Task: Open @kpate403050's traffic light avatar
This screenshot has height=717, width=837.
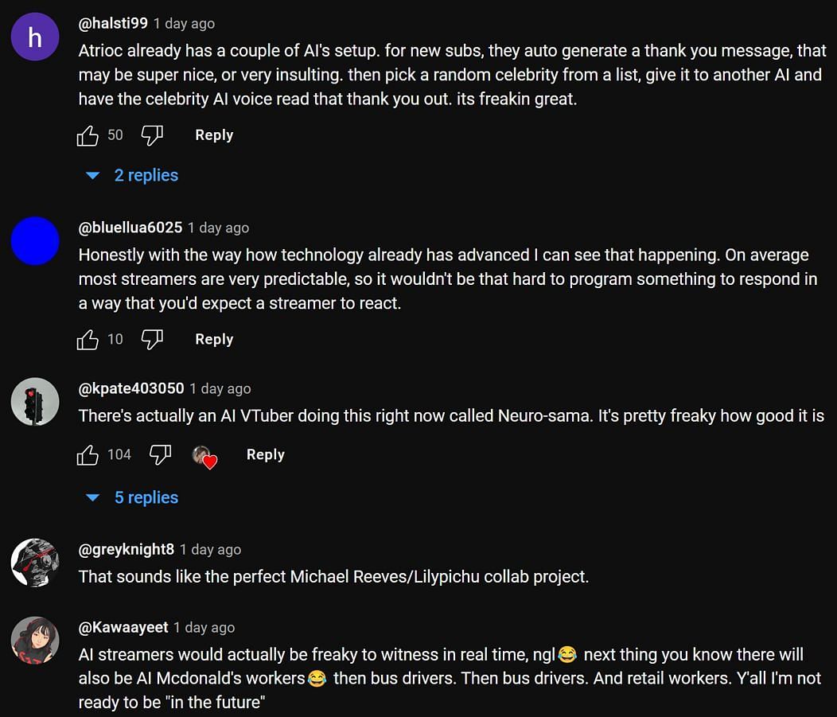Action: click(x=35, y=402)
